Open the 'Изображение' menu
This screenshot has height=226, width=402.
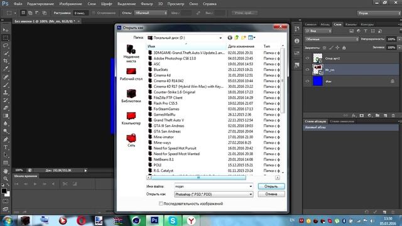[x=70, y=4]
